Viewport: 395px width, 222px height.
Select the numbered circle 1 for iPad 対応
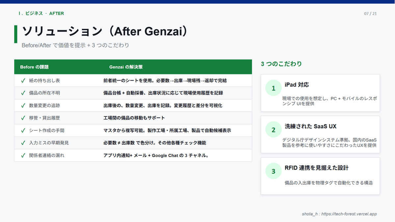pos(274,87)
